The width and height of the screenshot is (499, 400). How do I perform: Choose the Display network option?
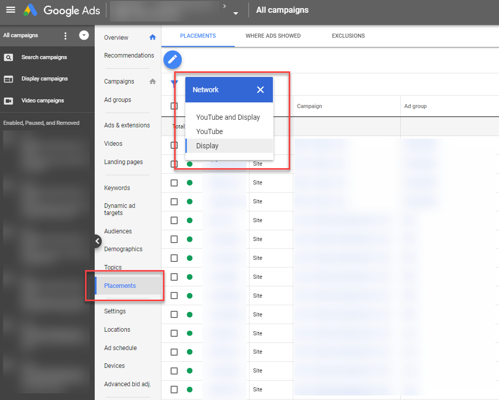pos(229,146)
